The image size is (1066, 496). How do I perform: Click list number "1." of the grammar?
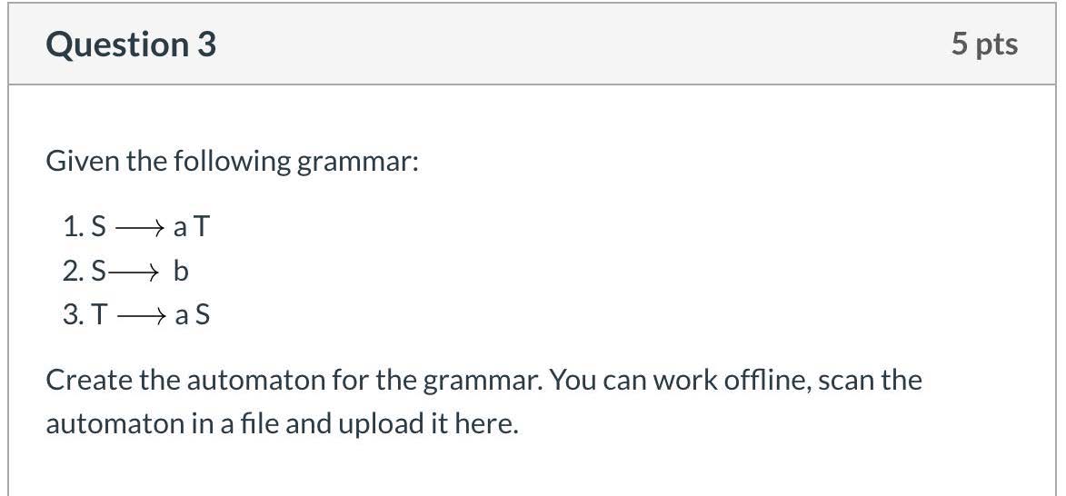tap(73, 227)
